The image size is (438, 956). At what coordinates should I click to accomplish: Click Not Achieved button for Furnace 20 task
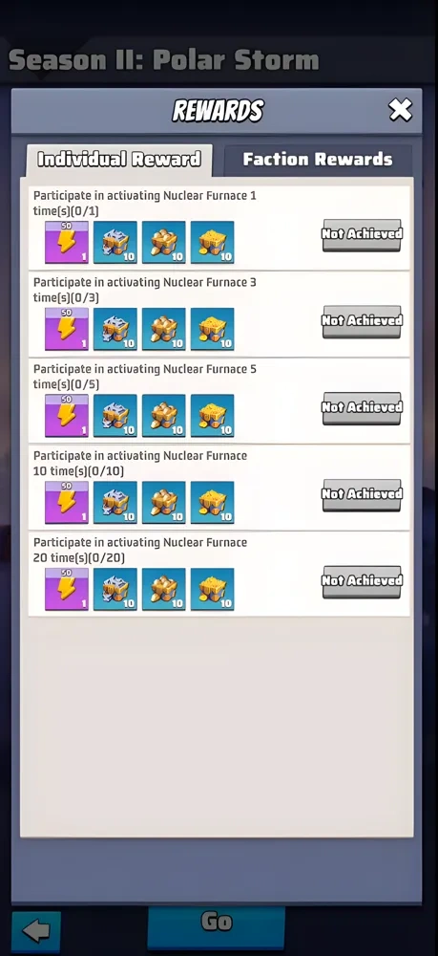click(x=362, y=581)
